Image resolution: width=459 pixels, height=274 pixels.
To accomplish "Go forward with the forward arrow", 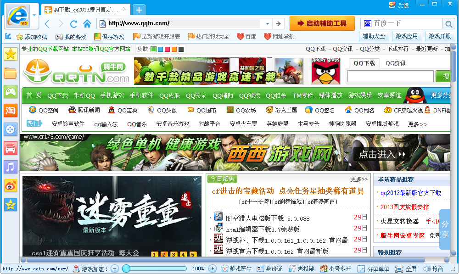I will pyautogui.click(x=60, y=23).
